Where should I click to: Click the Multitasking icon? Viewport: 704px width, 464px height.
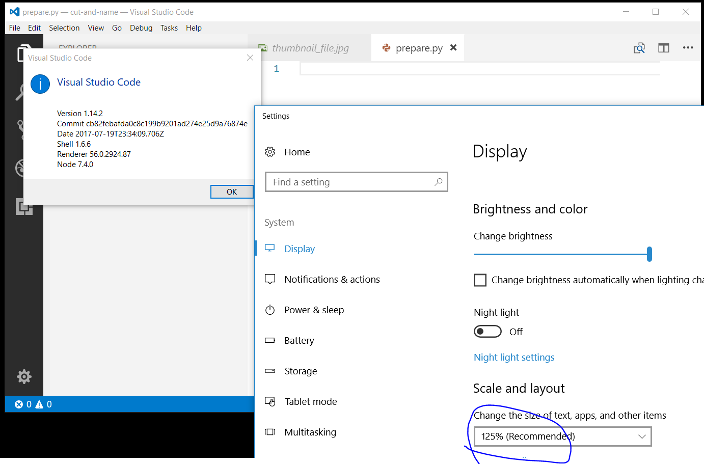click(270, 432)
